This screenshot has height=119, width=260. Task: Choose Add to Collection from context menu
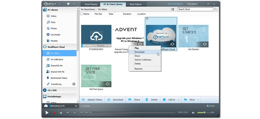145,60
